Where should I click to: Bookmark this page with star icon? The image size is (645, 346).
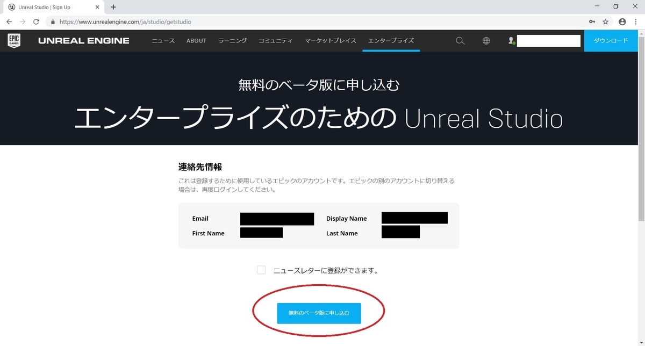coord(606,22)
